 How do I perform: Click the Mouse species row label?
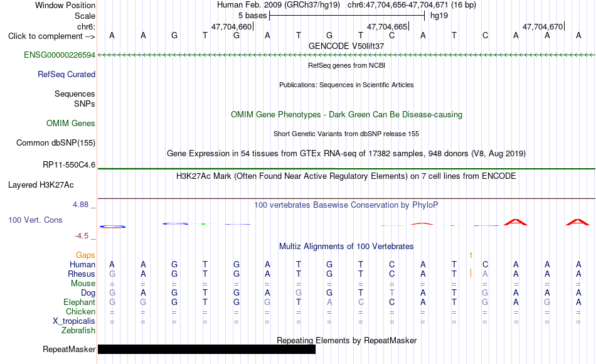83,284
